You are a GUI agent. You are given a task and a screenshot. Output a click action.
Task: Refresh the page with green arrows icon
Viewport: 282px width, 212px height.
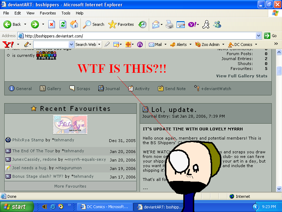(63, 24)
